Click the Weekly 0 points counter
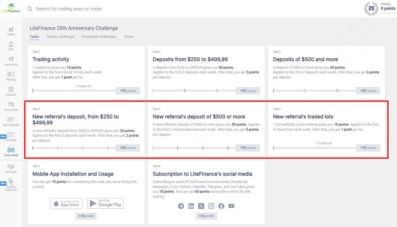397x227 pixels. click(388, 7)
